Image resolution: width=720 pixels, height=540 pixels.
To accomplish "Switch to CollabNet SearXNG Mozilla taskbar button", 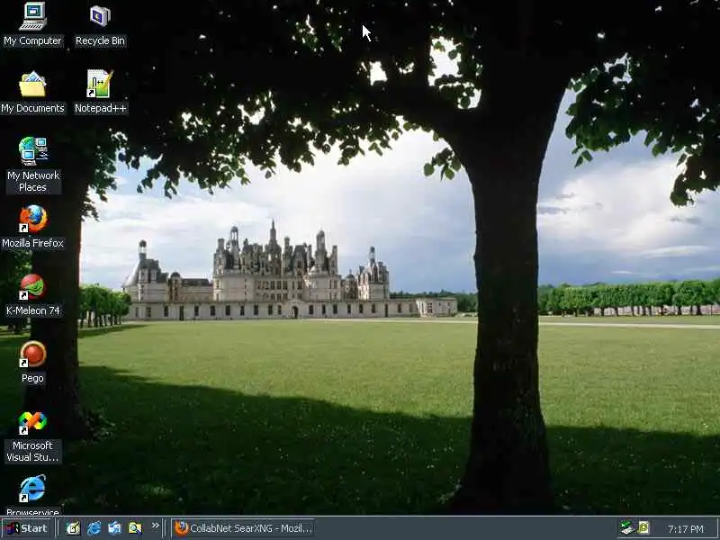I will (243, 528).
